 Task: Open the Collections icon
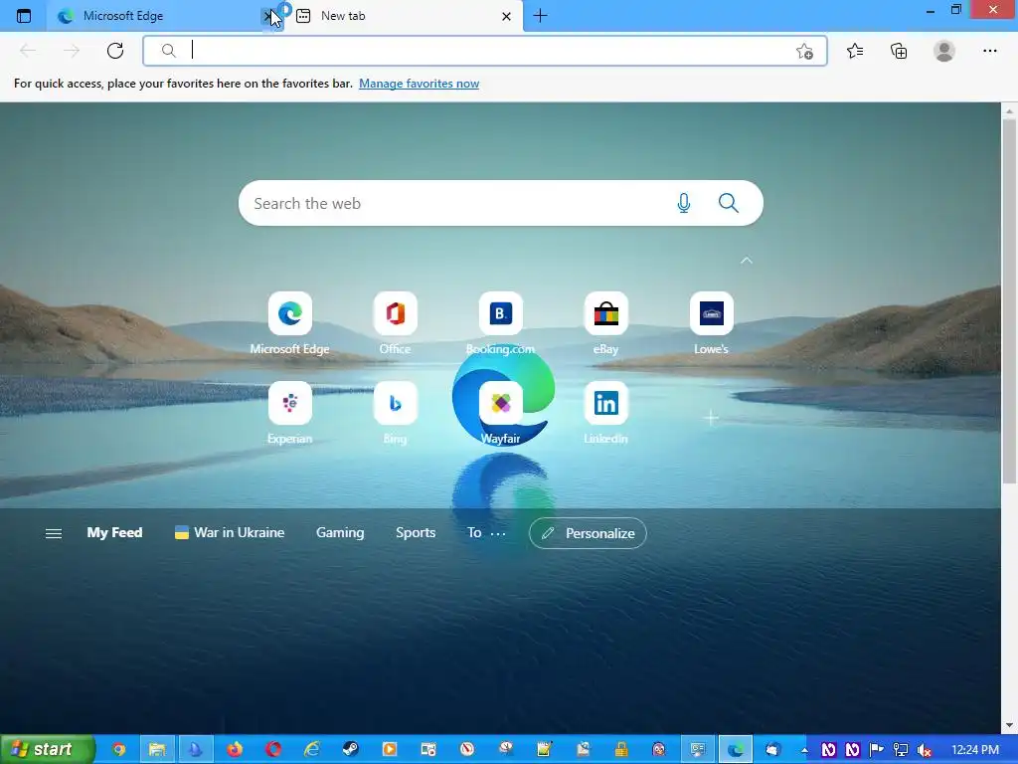(899, 51)
